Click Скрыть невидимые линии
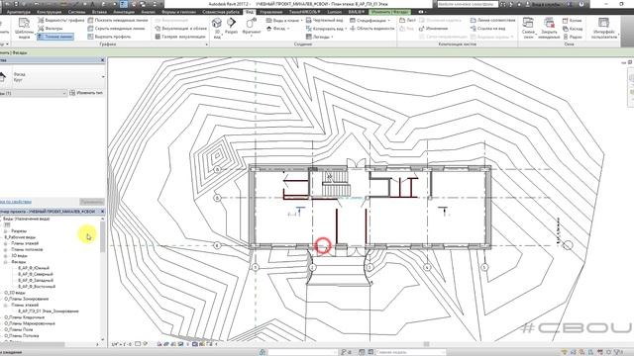634x356 pixels. coord(117,29)
